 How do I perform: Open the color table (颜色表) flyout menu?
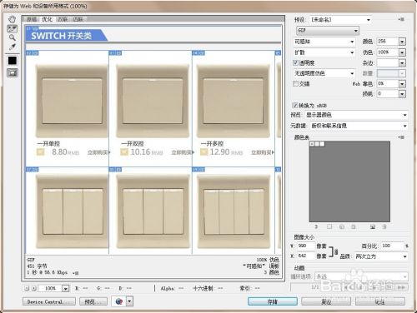tap(401, 137)
